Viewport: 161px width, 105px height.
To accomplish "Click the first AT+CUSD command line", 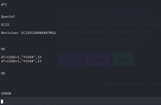I will (x=21, y=57).
